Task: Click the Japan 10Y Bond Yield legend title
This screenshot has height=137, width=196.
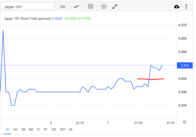Action: click(x=28, y=18)
